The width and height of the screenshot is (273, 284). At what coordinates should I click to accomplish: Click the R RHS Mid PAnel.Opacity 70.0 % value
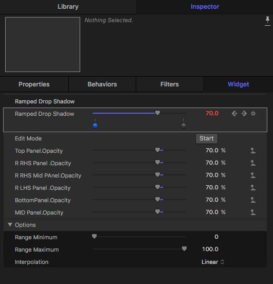coord(215,175)
